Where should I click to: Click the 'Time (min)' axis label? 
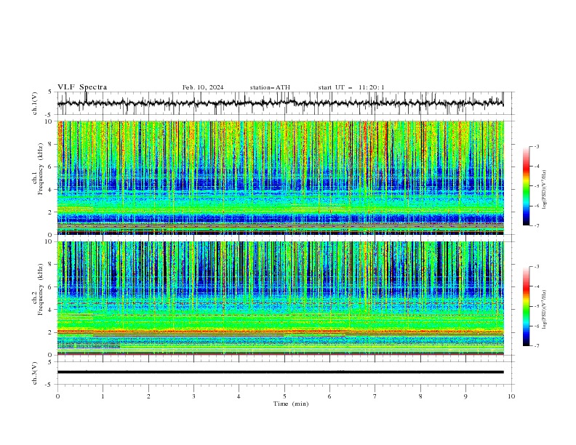point(291,404)
